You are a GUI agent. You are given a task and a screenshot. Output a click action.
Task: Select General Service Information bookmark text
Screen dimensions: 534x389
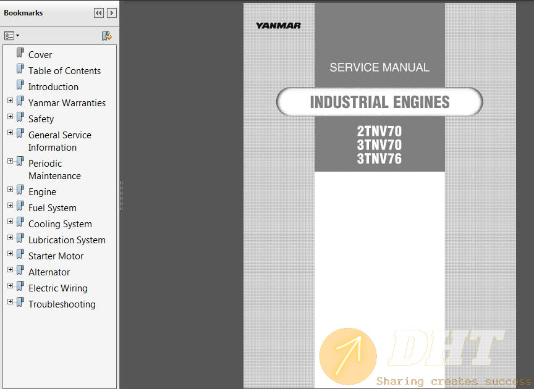tap(60, 141)
